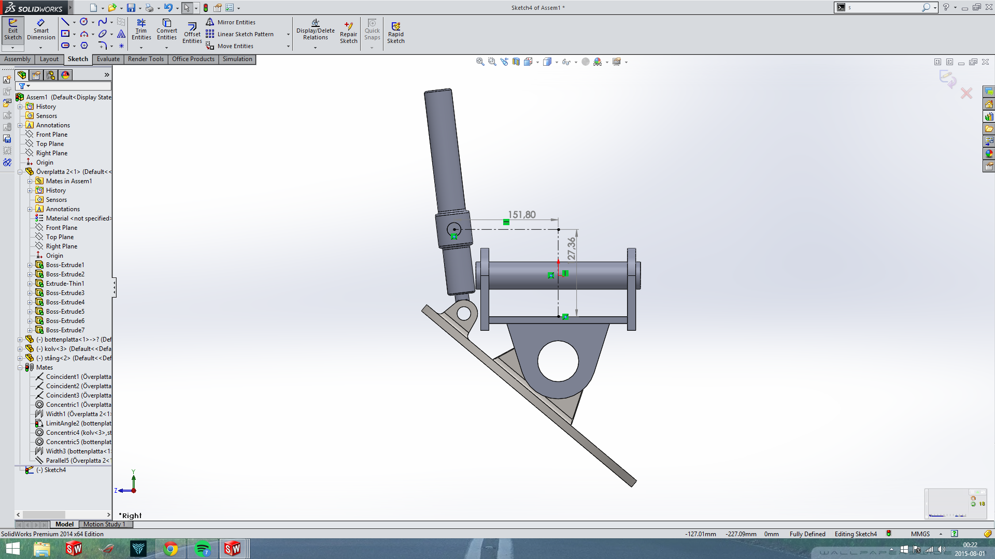Expand the Boss-Extrude1 feature node
This screenshot has width=995, height=559.
pyautogui.click(x=30, y=265)
